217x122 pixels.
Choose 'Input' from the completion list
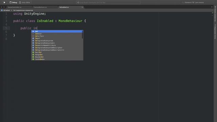click(x=57, y=38)
